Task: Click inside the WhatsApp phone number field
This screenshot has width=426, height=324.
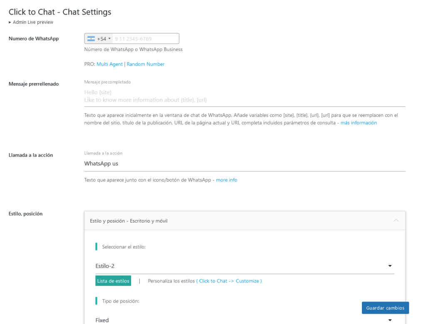Action: pos(146,38)
